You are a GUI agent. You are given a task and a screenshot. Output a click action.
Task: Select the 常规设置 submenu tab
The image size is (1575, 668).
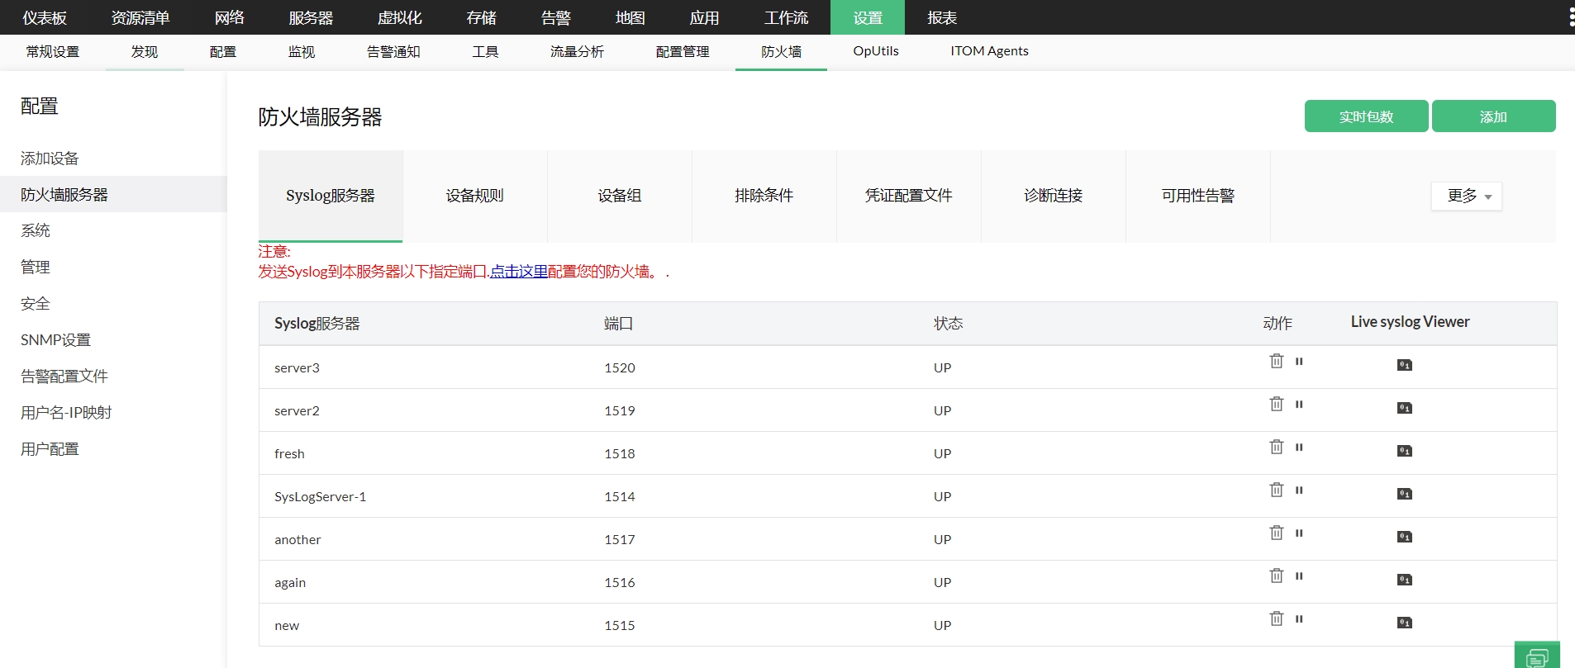tap(53, 51)
